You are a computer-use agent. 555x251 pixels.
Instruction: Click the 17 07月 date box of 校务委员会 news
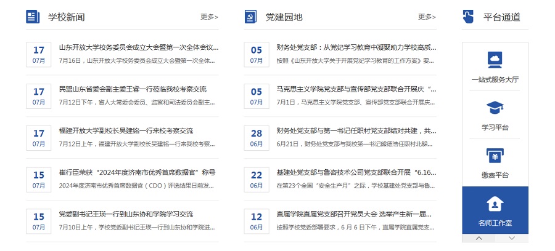point(39,54)
